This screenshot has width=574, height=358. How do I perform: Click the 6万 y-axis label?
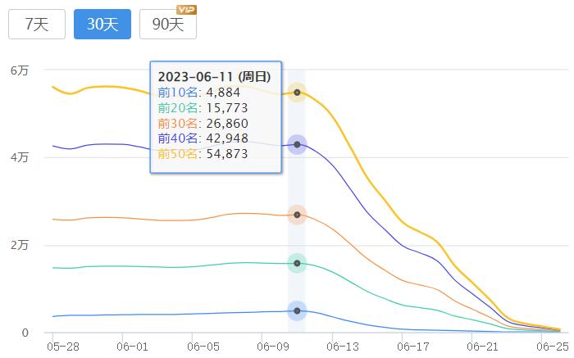(20, 70)
